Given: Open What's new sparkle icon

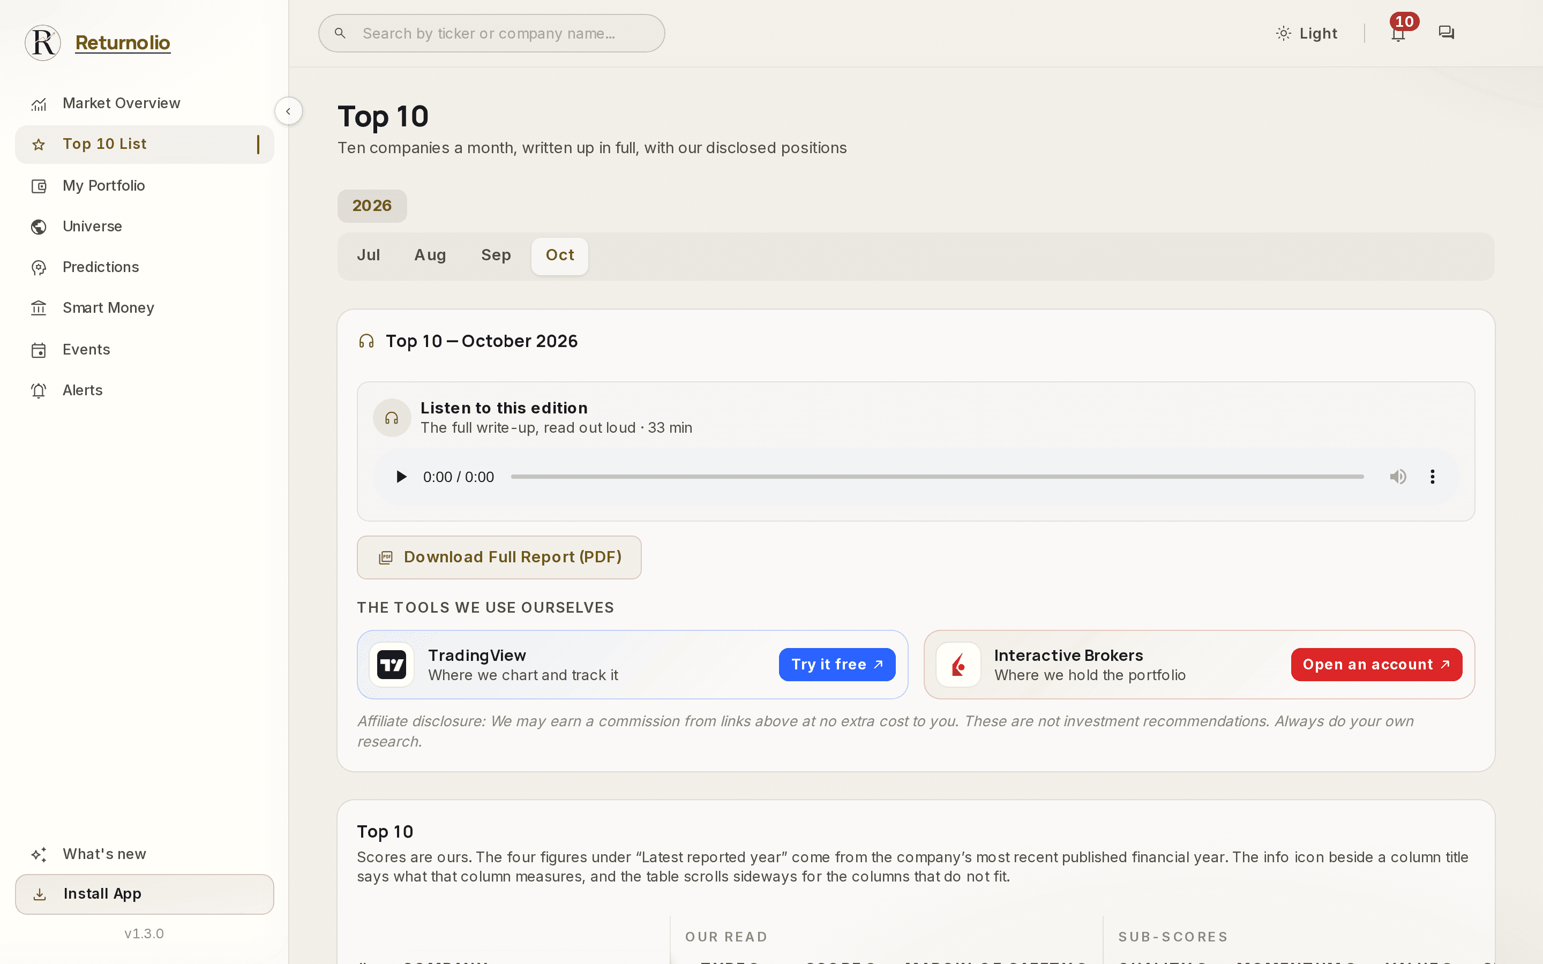Looking at the screenshot, I should pos(39,854).
